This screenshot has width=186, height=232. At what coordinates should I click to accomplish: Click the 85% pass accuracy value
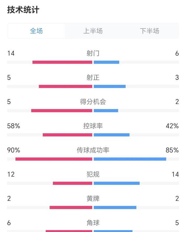coord(172,150)
